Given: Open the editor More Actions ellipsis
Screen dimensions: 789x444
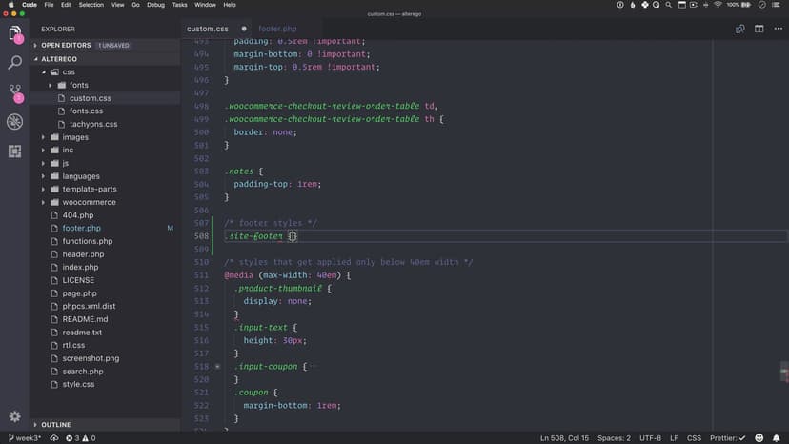Looking at the screenshot, I should pyautogui.click(x=778, y=29).
